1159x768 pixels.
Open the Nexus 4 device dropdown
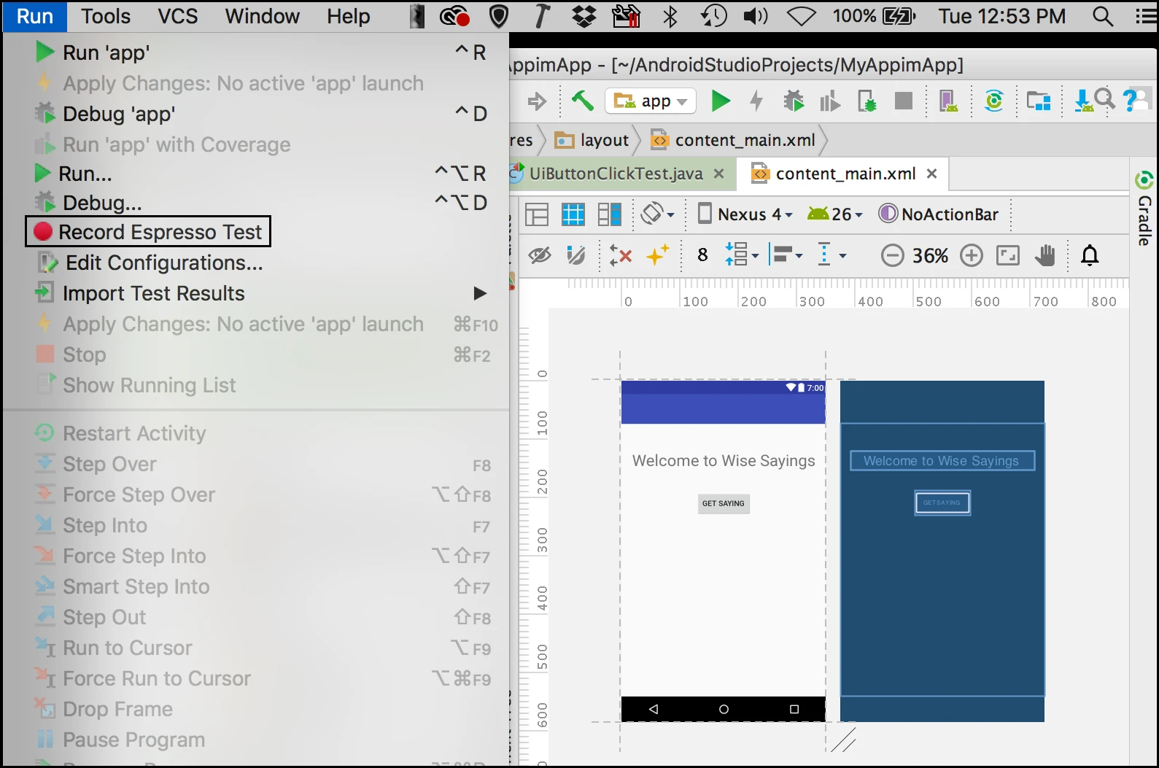click(x=745, y=214)
